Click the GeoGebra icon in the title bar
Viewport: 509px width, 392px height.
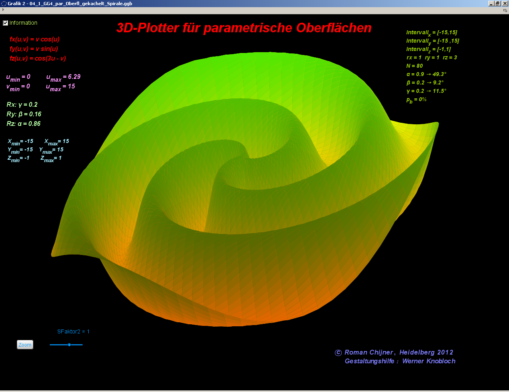coord(4,4)
